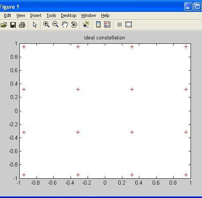Screen dimensions: 202x198
Task: Select the Edit Plot arrow tool
Action: [35, 25]
